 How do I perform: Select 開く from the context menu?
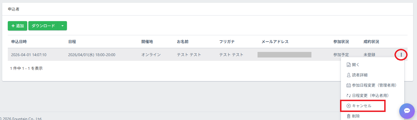point(356,65)
